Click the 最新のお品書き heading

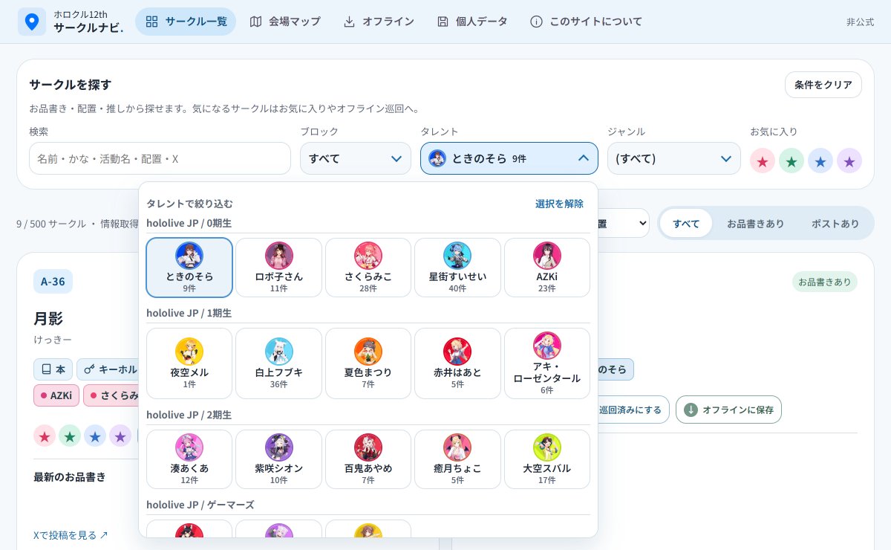point(70,476)
